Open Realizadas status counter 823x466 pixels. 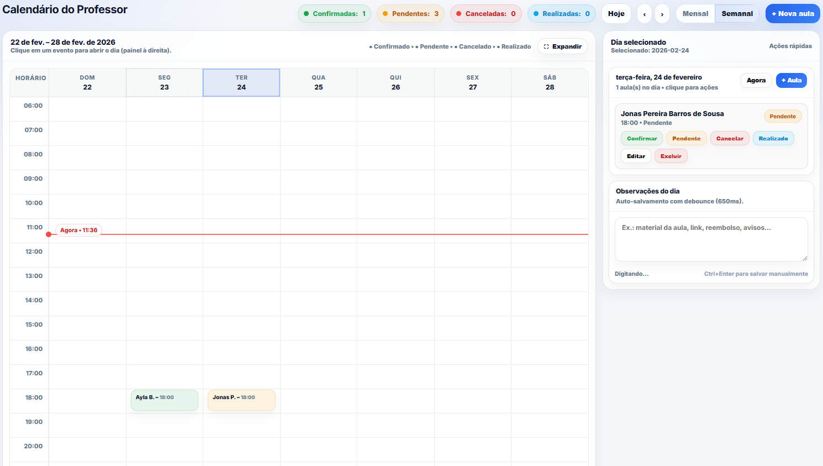(561, 14)
